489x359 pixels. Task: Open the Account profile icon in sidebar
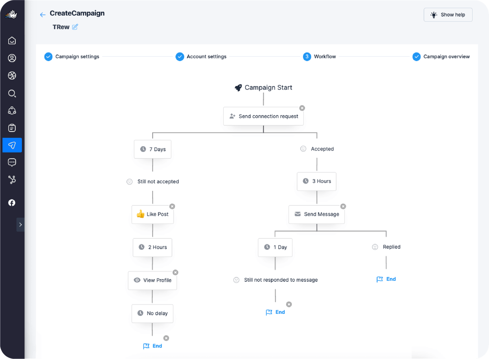point(12,58)
